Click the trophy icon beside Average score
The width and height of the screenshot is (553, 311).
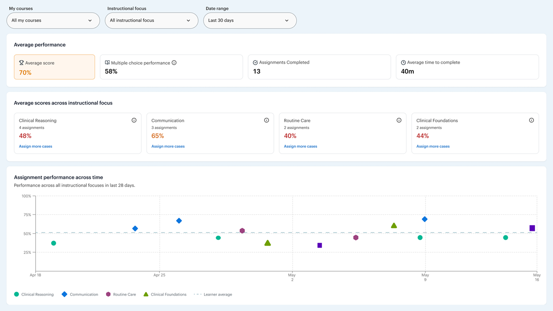21,63
